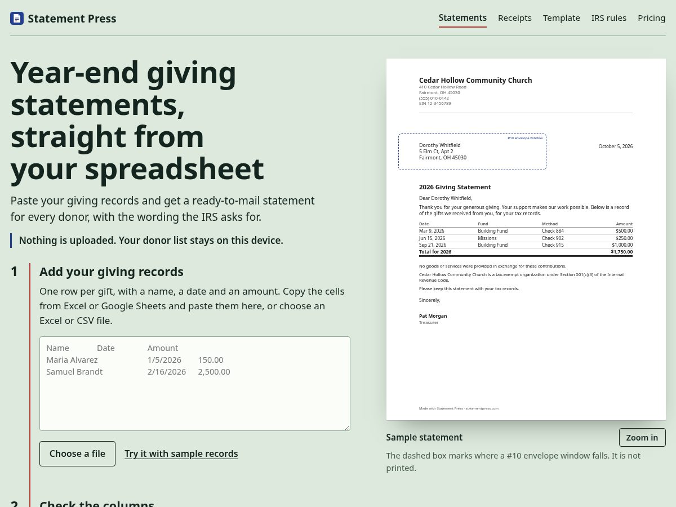This screenshot has width=676, height=507.
Task: Open the Statements nav tab
Action: [462, 18]
